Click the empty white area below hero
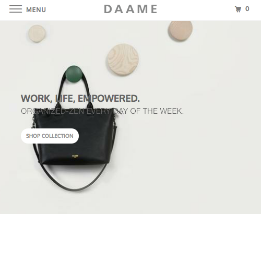 point(130,238)
